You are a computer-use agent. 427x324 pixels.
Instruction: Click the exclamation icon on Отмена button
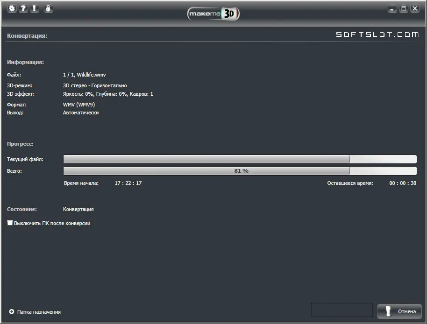click(388, 311)
